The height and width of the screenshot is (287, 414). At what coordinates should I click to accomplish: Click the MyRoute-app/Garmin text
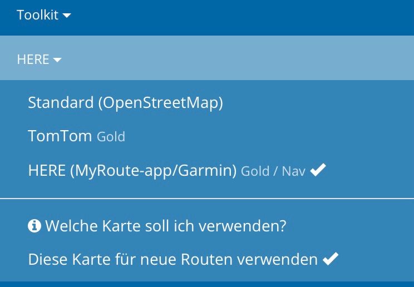point(154,171)
